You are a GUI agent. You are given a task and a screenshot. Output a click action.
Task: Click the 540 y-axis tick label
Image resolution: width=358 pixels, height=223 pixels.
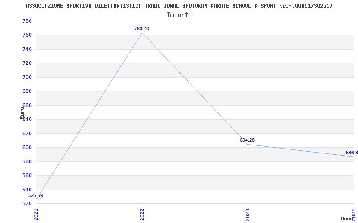click(27, 190)
